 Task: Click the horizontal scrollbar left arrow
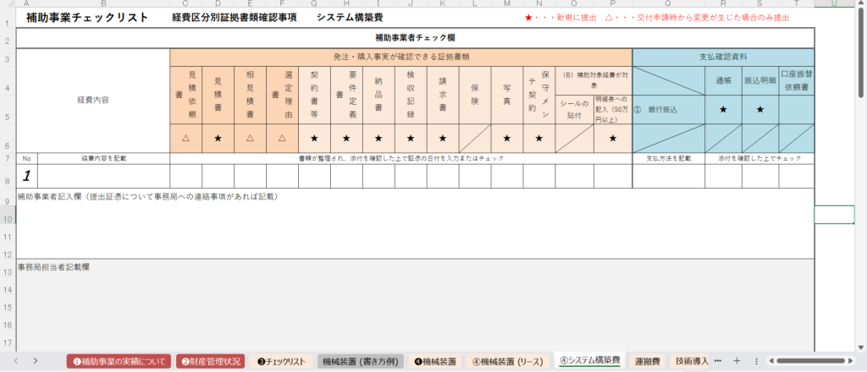tap(770, 361)
